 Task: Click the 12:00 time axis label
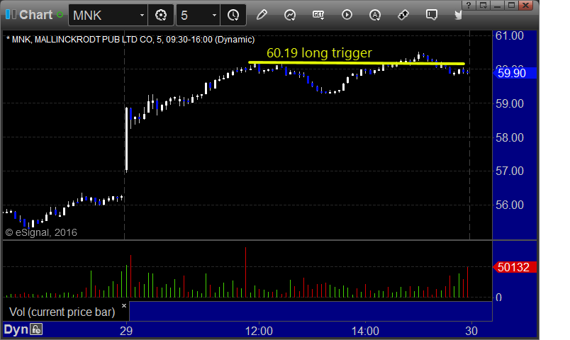[259, 331]
